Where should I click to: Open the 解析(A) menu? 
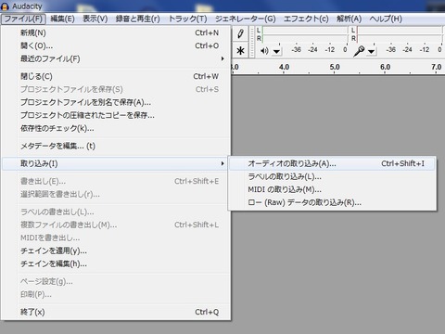coord(350,19)
